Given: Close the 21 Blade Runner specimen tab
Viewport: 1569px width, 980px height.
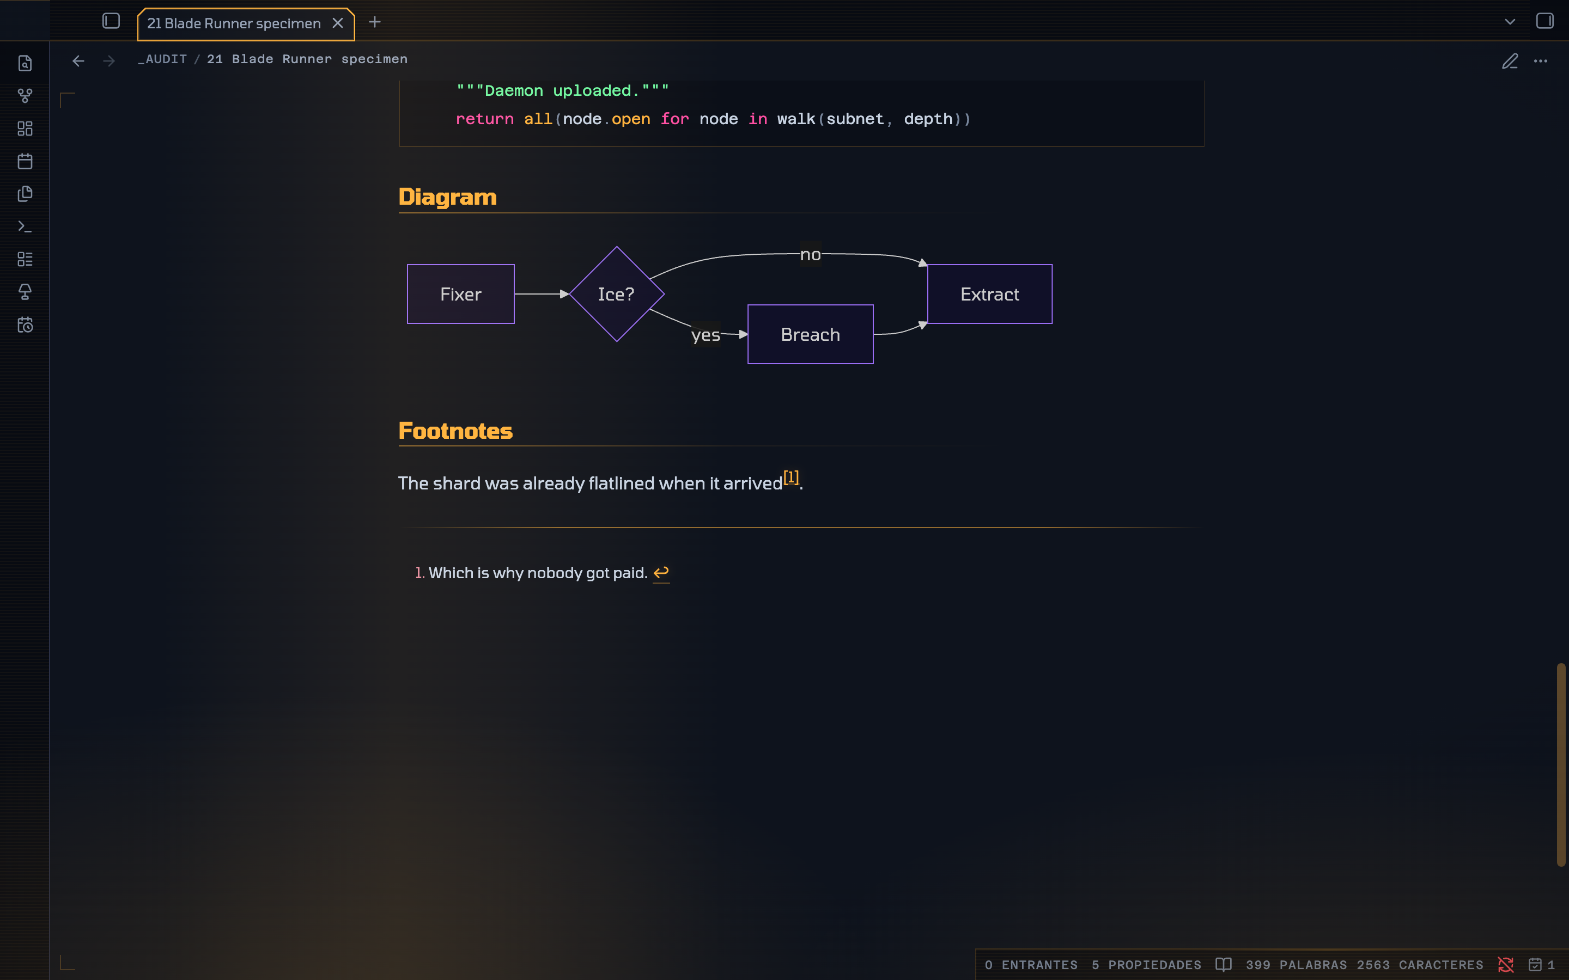Looking at the screenshot, I should 338,23.
